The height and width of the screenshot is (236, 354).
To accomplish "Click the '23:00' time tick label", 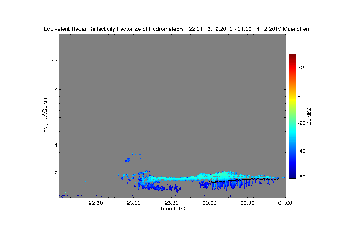I will (134, 203).
